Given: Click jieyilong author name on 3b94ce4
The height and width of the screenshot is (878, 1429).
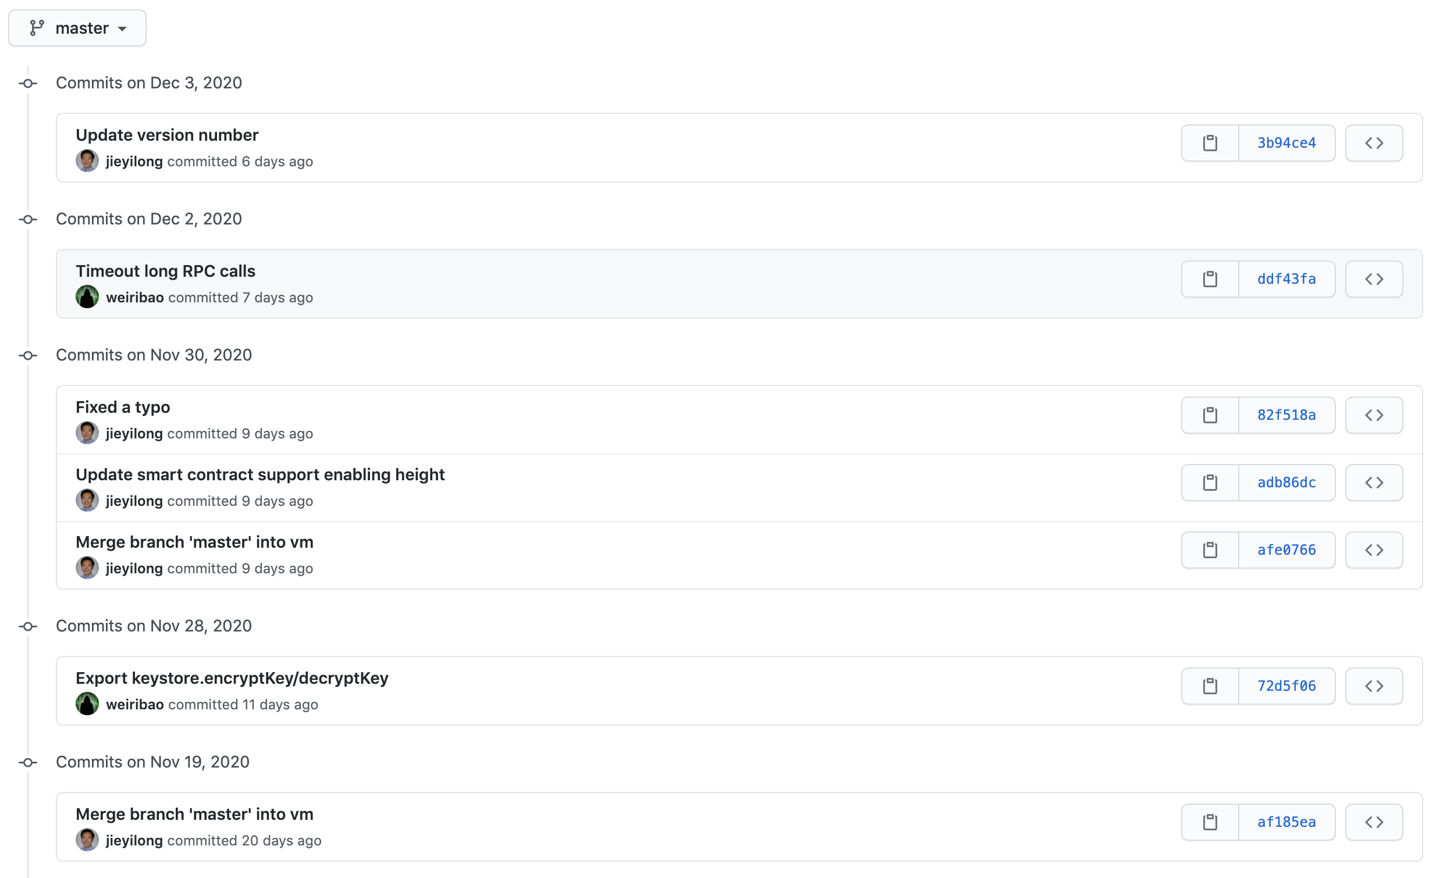Looking at the screenshot, I should [x=134, y=162].
